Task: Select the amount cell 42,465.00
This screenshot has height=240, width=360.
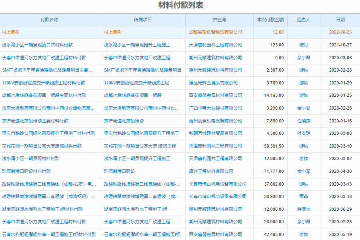Action: tap(274, 234)
